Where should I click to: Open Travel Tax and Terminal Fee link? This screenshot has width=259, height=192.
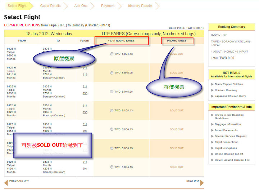[232, 160]
